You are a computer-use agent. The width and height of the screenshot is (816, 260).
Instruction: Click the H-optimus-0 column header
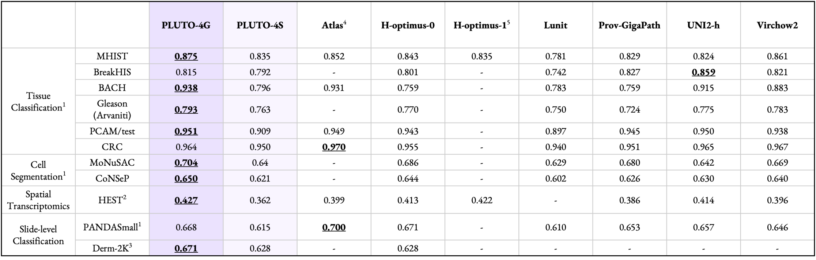tap(408, 25)
